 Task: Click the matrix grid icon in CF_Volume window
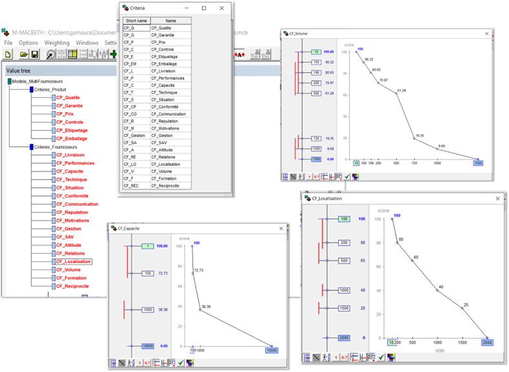[x=293, y=177]
